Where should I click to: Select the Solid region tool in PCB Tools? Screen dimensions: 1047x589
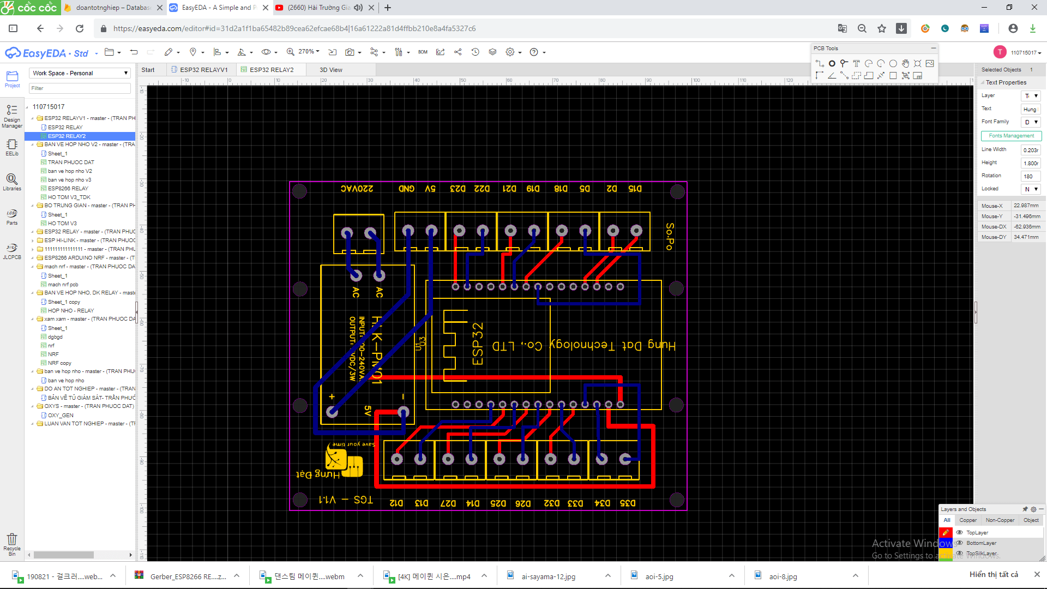pos(869,76)
